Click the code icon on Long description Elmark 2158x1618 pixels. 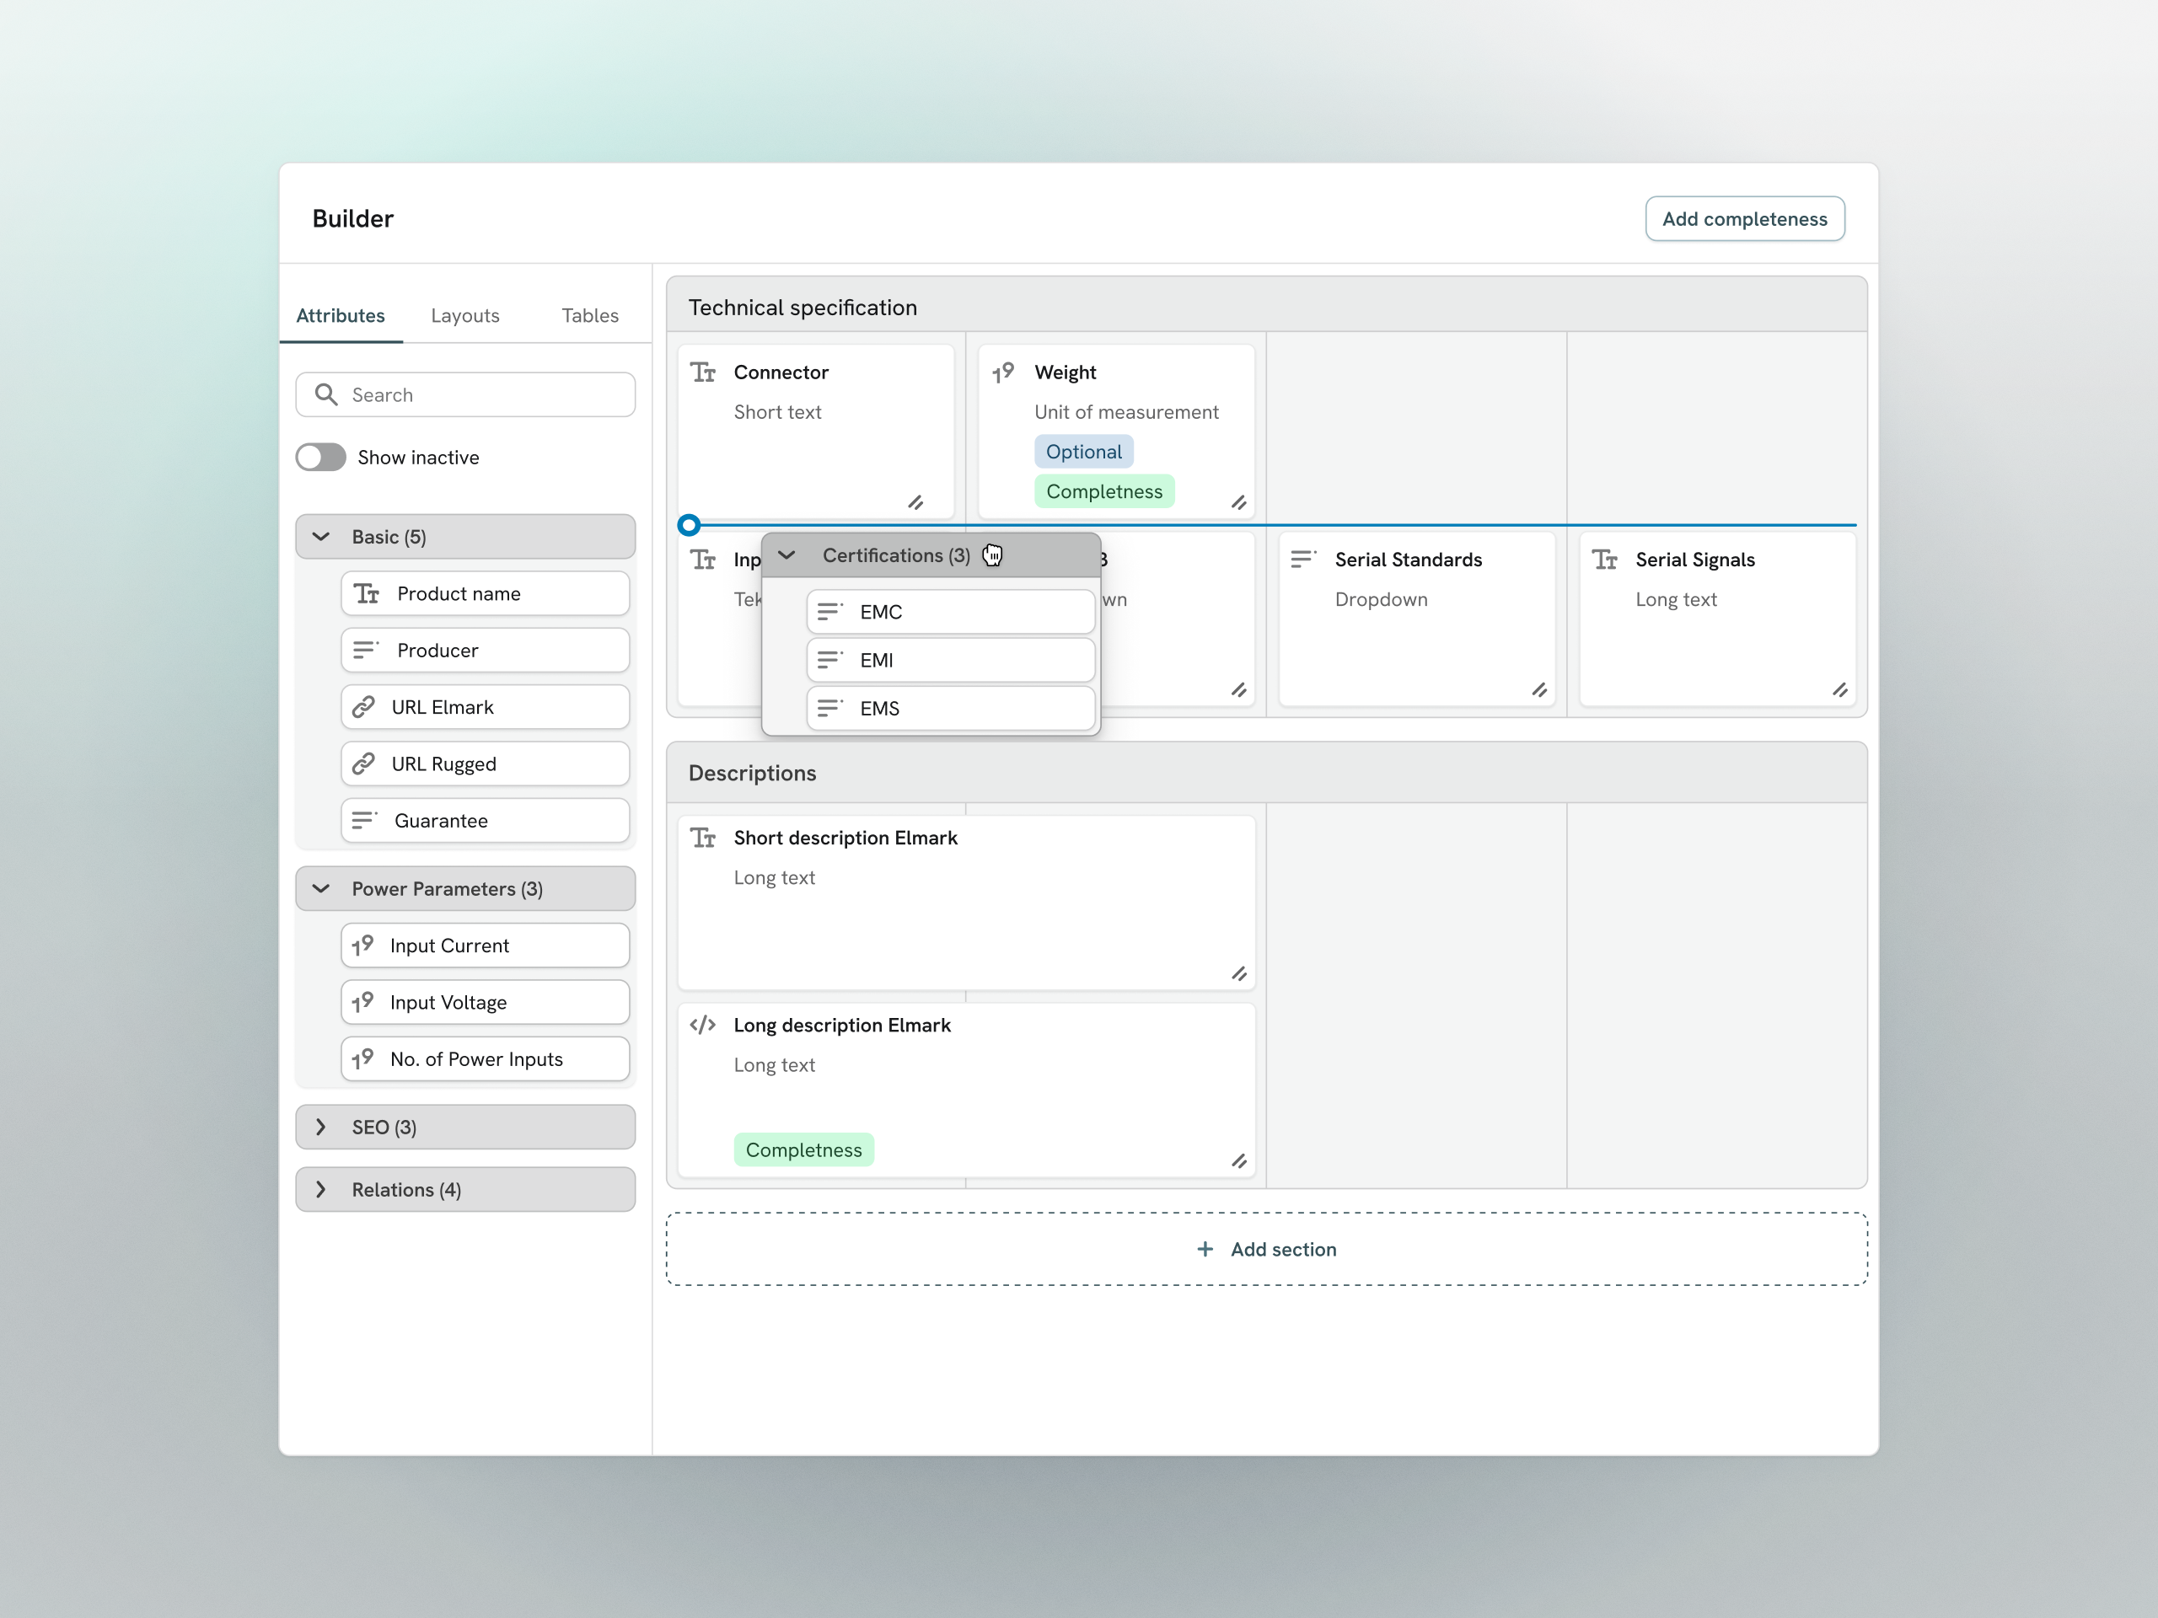[702, 1025]
